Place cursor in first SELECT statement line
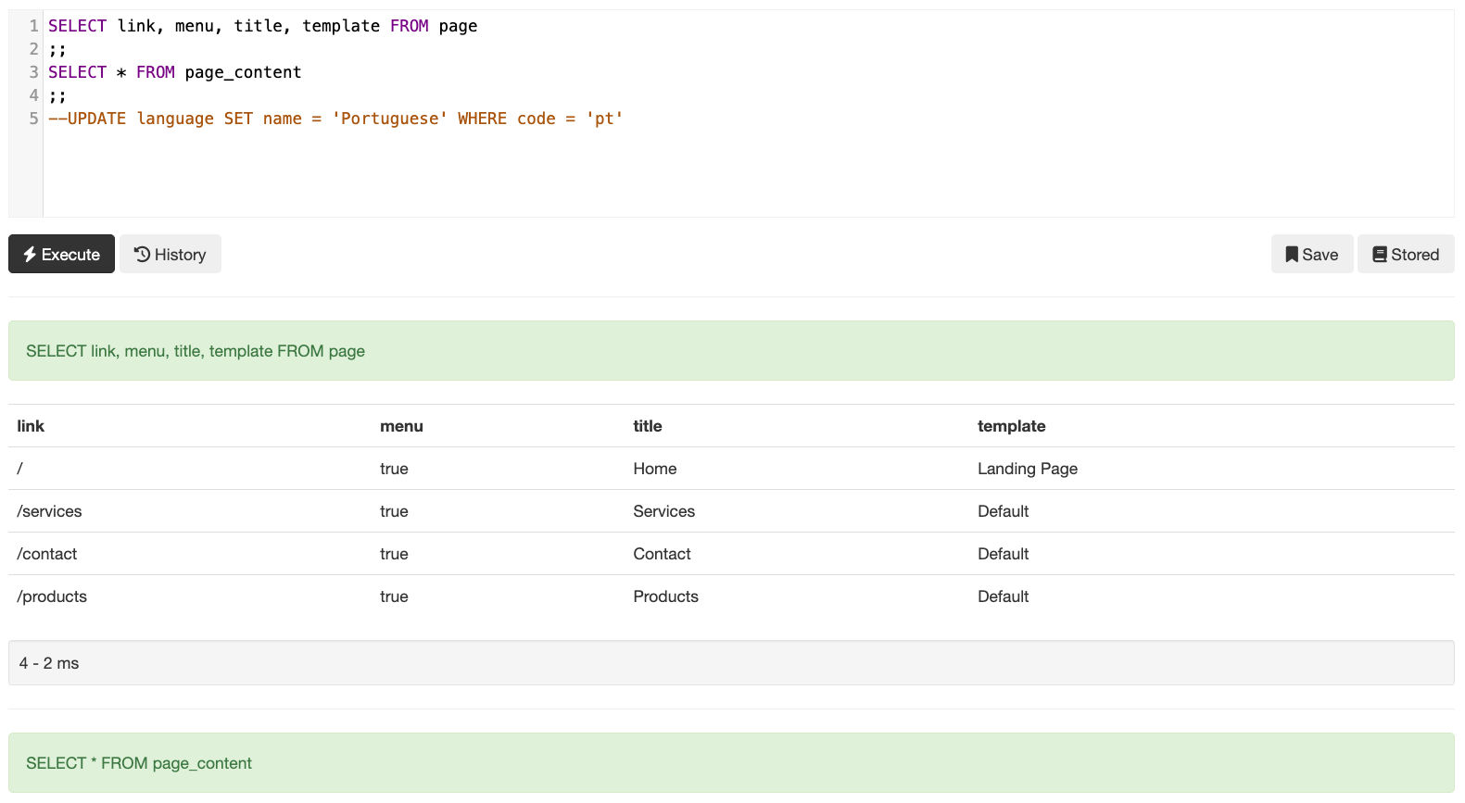 (x=262, y=26)
